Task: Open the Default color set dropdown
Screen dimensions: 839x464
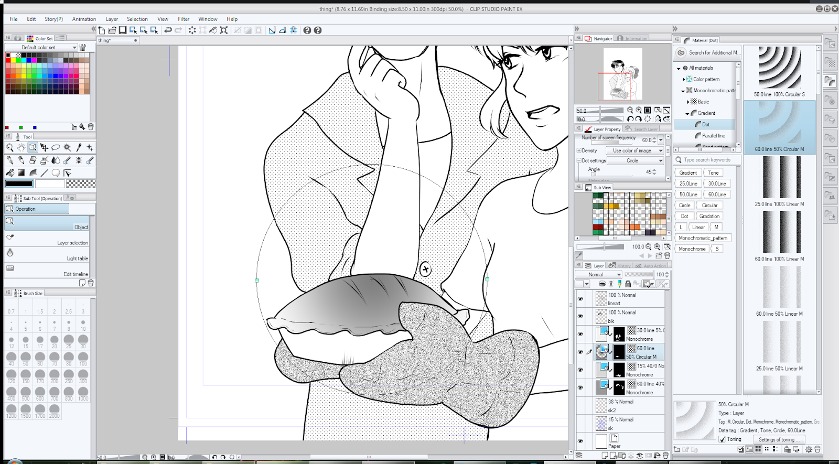Action: 41,47
